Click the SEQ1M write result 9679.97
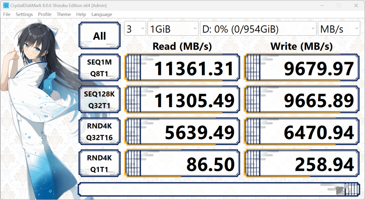Screen dimensions: 365x200 (302, 67)
